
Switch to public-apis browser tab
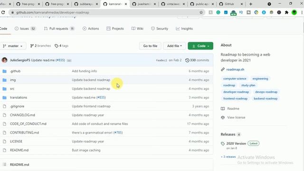[x=201, y=4]
